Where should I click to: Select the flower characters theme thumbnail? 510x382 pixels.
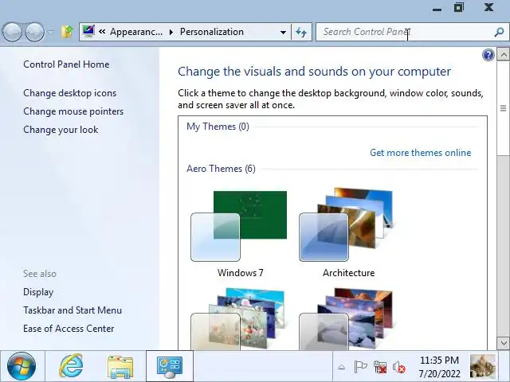(x=238, y=319)
